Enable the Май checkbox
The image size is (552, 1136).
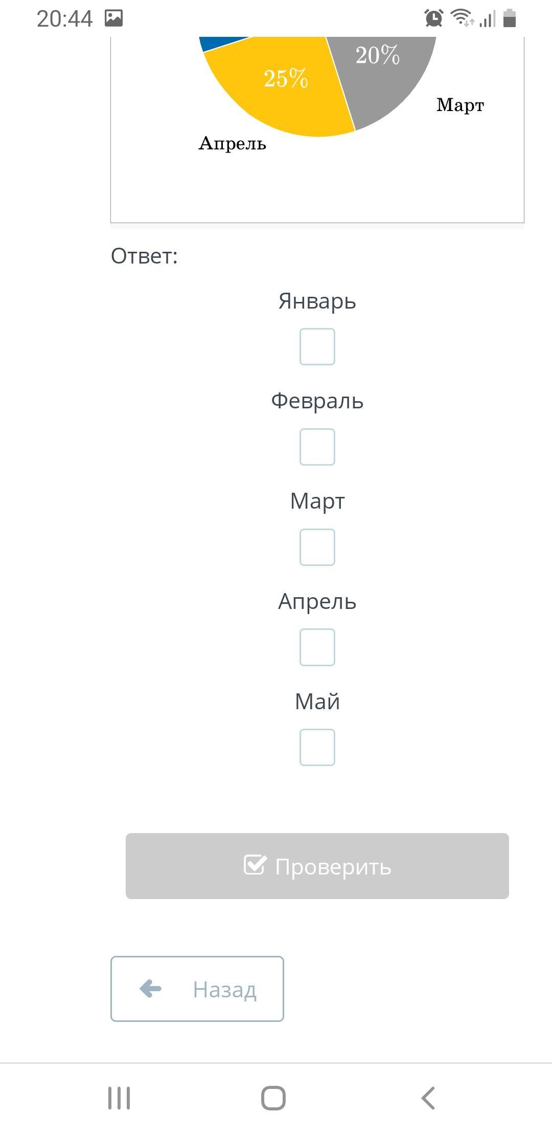317,747
